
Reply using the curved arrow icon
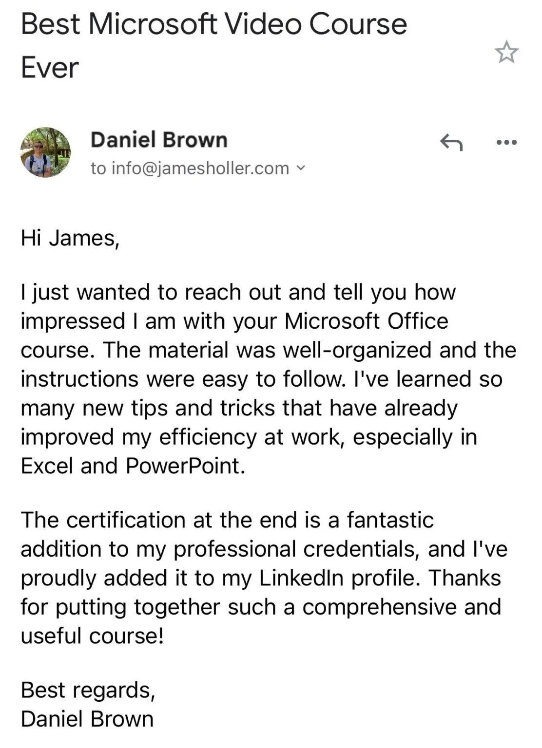[451, 142]
